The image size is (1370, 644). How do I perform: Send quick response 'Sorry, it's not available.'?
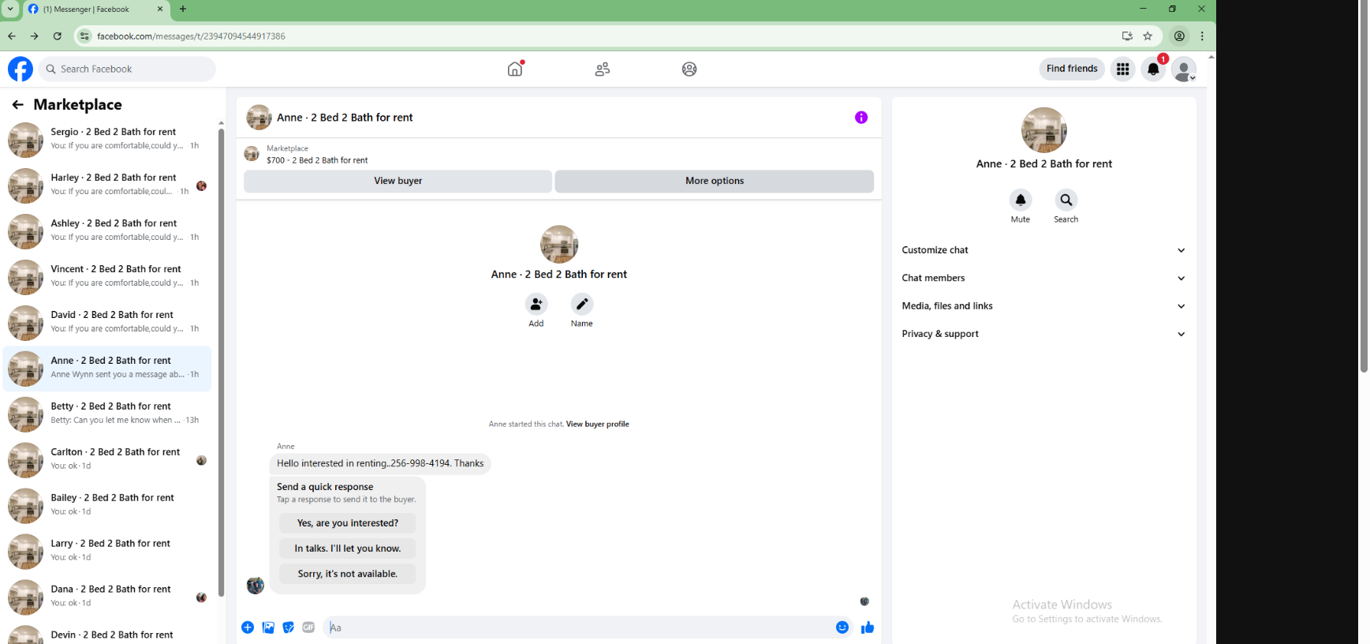[348, 574]
